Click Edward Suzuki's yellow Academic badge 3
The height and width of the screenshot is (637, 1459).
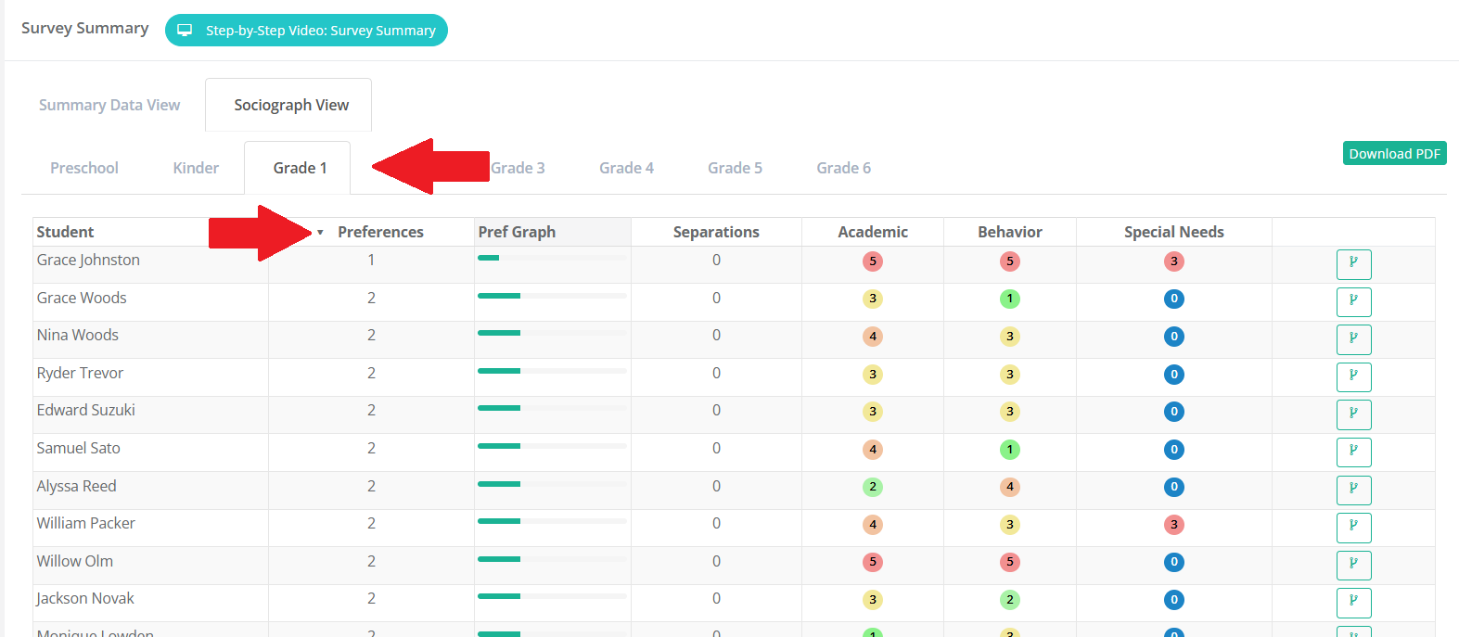[872, 412]
